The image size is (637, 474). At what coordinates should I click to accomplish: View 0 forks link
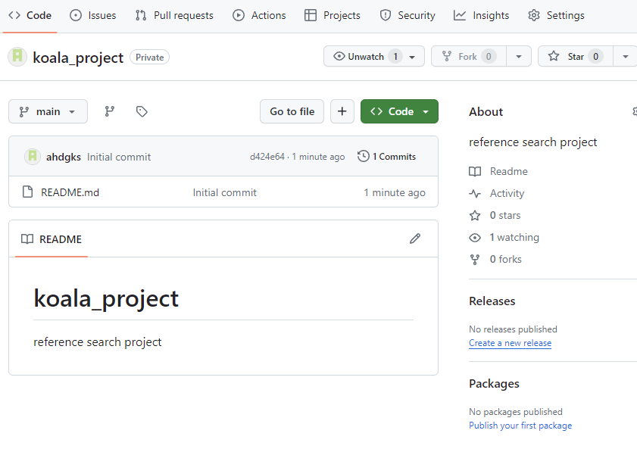click(x=506, y=259)
